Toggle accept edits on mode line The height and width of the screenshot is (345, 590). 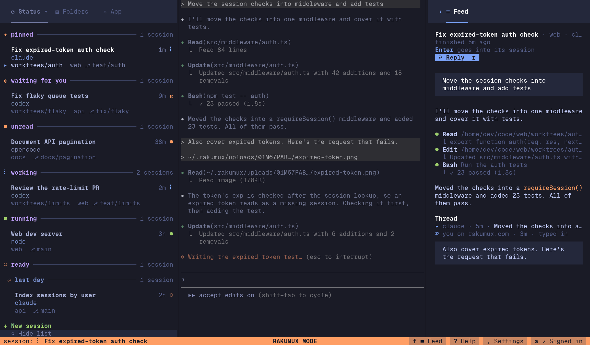pos(260,295)
